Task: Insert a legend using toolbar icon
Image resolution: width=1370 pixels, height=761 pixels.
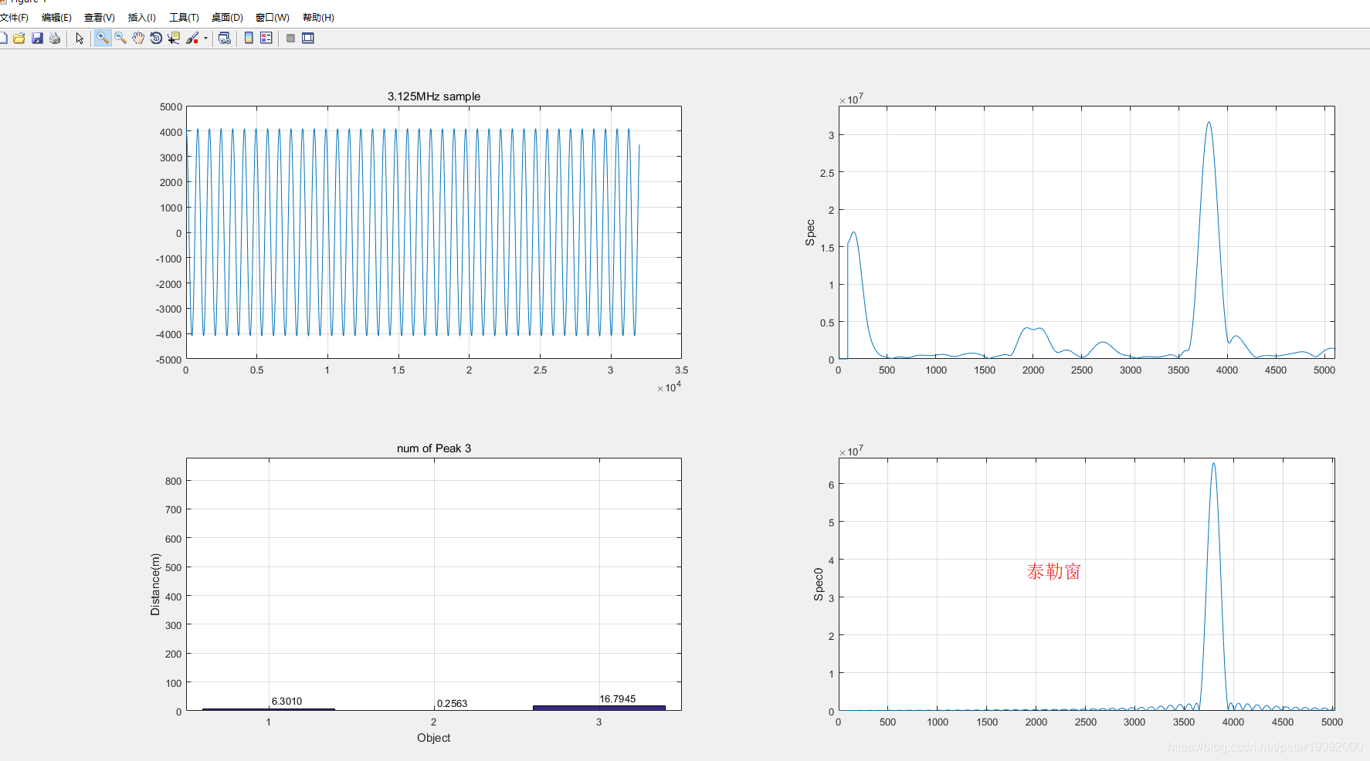Action: [266, 38]
